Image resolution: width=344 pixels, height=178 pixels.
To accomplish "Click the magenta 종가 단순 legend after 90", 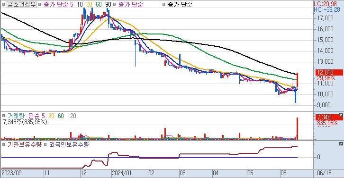I will (x=131, y=4).
